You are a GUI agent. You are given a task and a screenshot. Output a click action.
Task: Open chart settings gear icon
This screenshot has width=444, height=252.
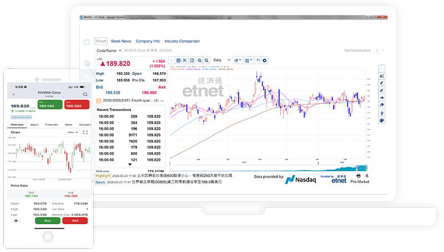pos(264,60)
